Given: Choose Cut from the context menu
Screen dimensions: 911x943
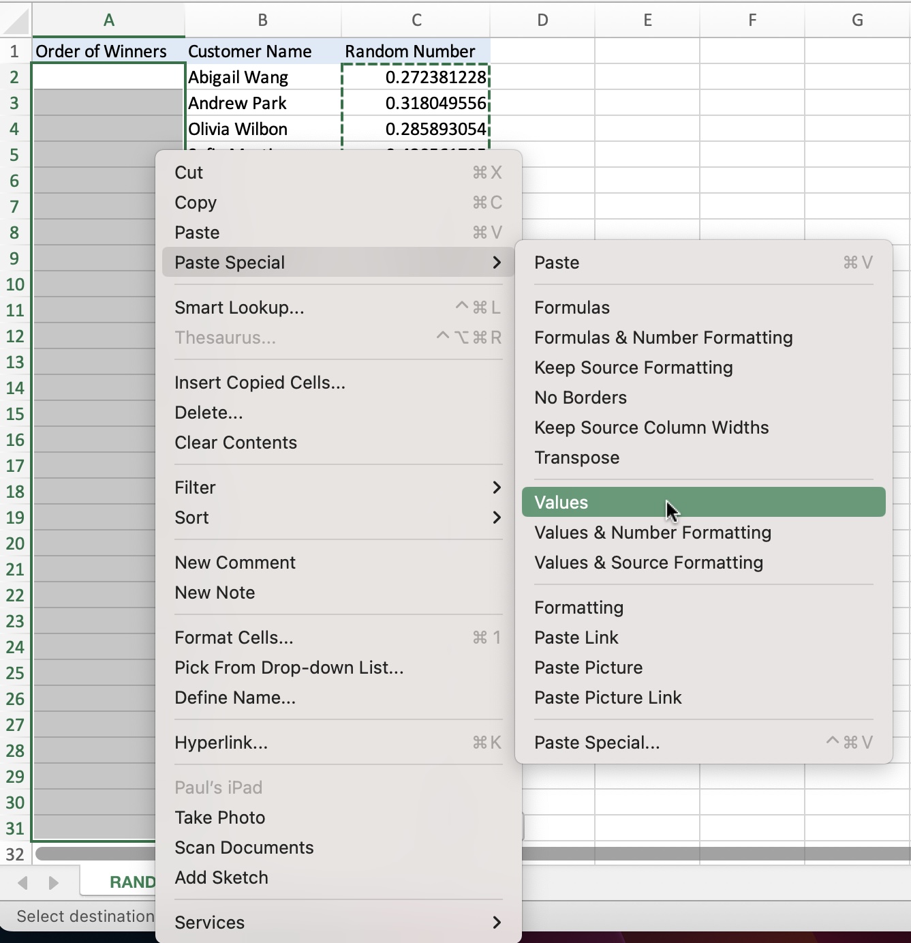Looking at the screenshot, I should pos(339,173).
